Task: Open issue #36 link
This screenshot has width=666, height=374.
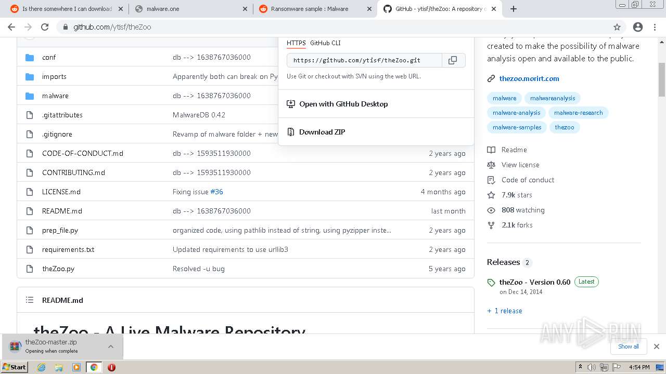Action: coord(216,192)
